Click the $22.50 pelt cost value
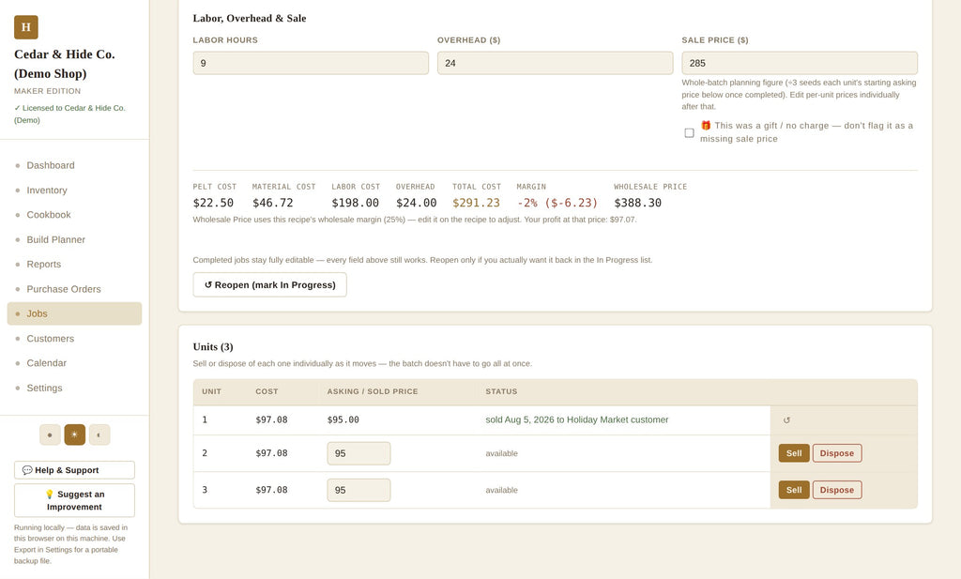The width and height of the screenshot is (961, 579). click(x=213, y=203)
